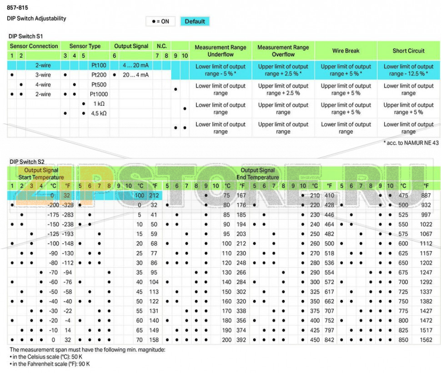Click the "4,5 kΩ" sensor type cell
The height and width of the screenshot is (373, 441).
click(99, 113)
